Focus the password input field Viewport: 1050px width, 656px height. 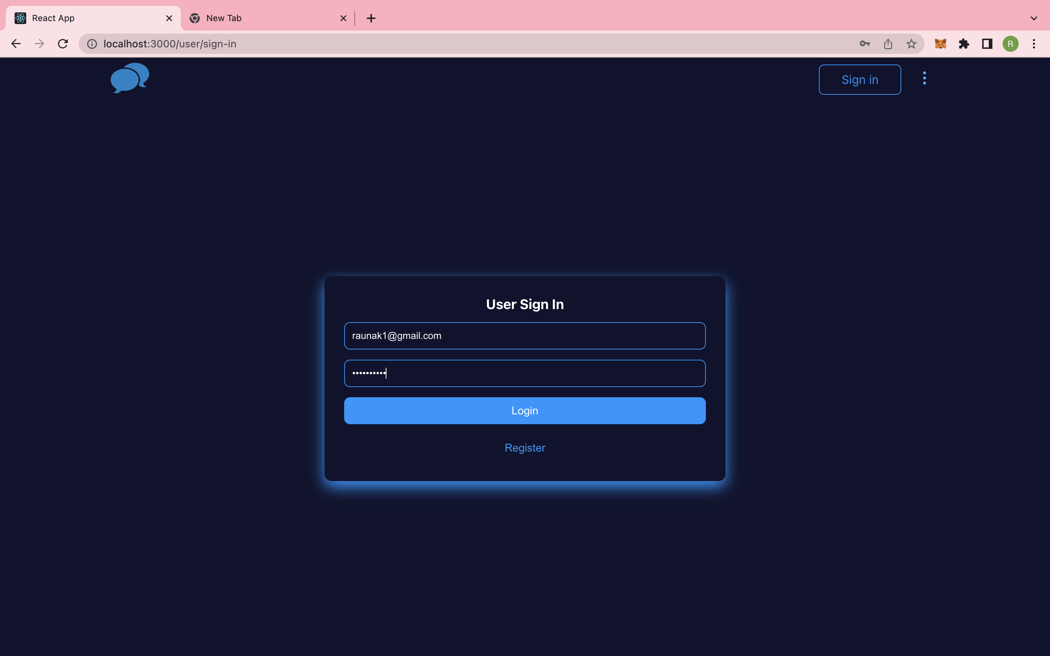(x=525, y=373)
